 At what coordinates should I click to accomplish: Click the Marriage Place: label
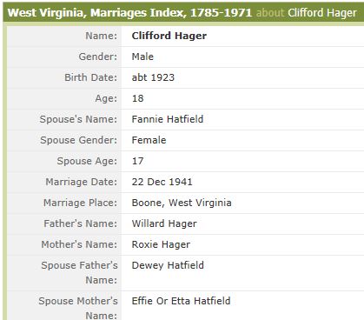tap(81, 203)
